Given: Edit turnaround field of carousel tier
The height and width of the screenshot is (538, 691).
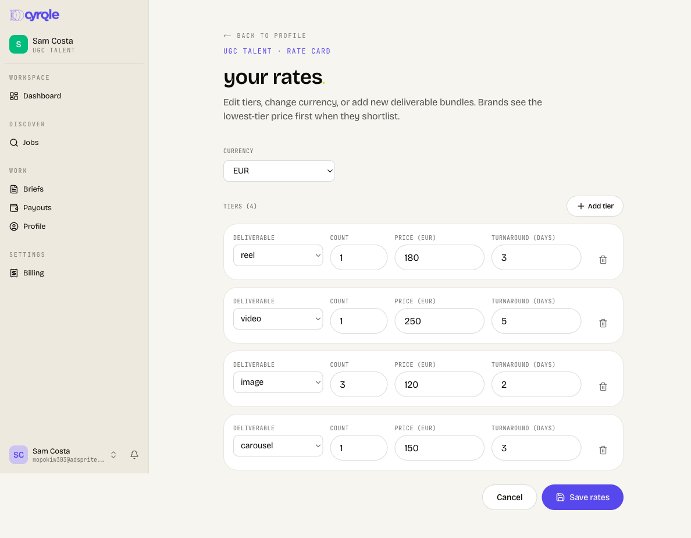Looking at the screenshot, I should (x=536, y=448).
